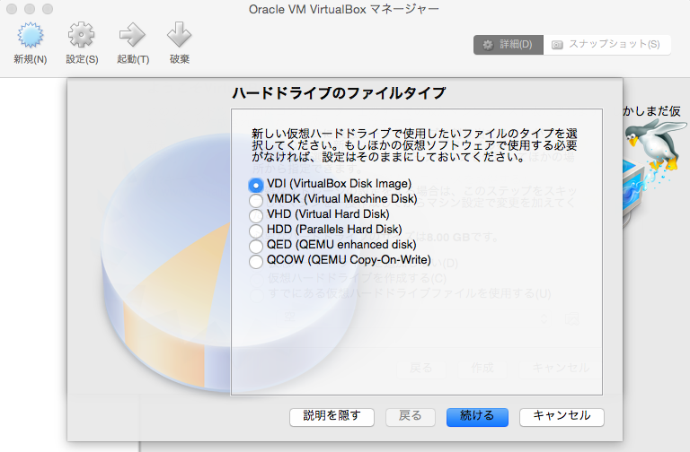Select VMDK (Virtual Machine Disk) radio option
Screen dimensions: 690x452
[256, 201]
